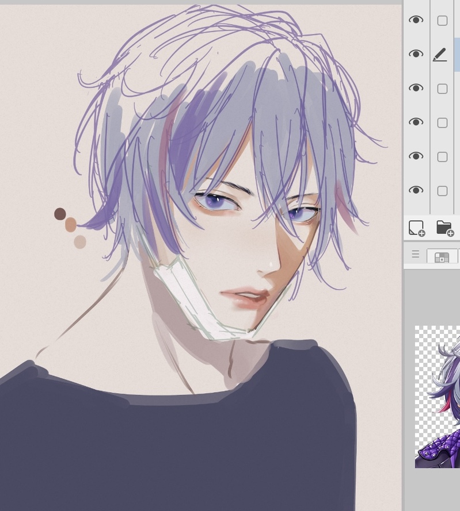Tick the checkbox on the fourth layer row
Screen dimensions: 460x511
pyautogui.click(x=442, y=123)
